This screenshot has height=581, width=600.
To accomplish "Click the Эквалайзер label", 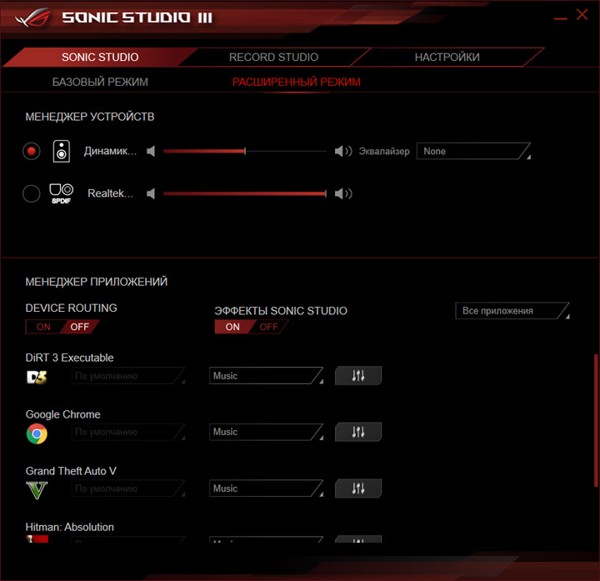I will pyautogui.click(x=384, y=152).
